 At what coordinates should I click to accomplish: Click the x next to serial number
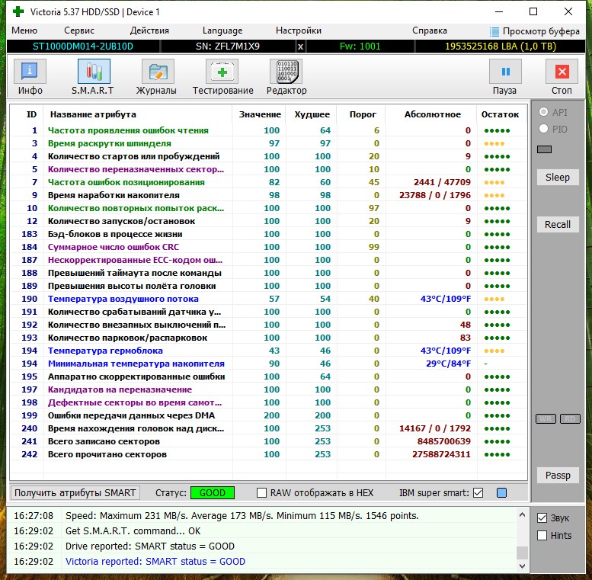[300, 46]
